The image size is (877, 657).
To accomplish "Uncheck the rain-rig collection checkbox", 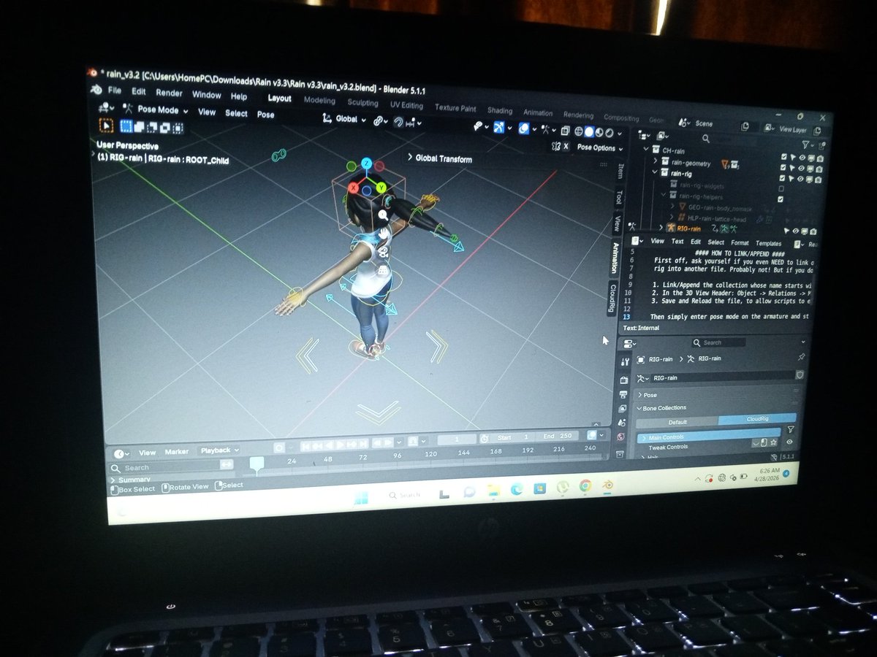I will (x=782, y=179).
